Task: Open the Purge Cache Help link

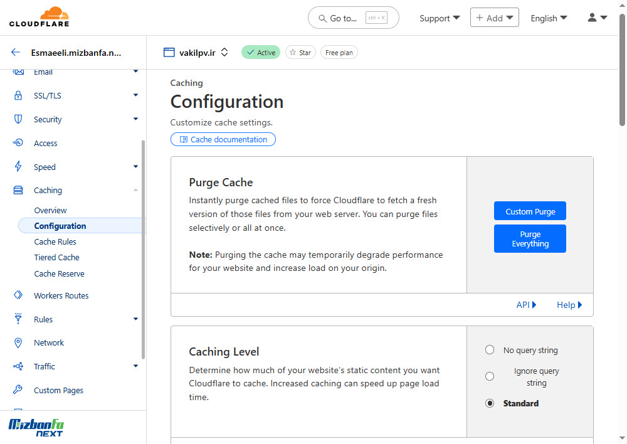Action: point(569,305)
